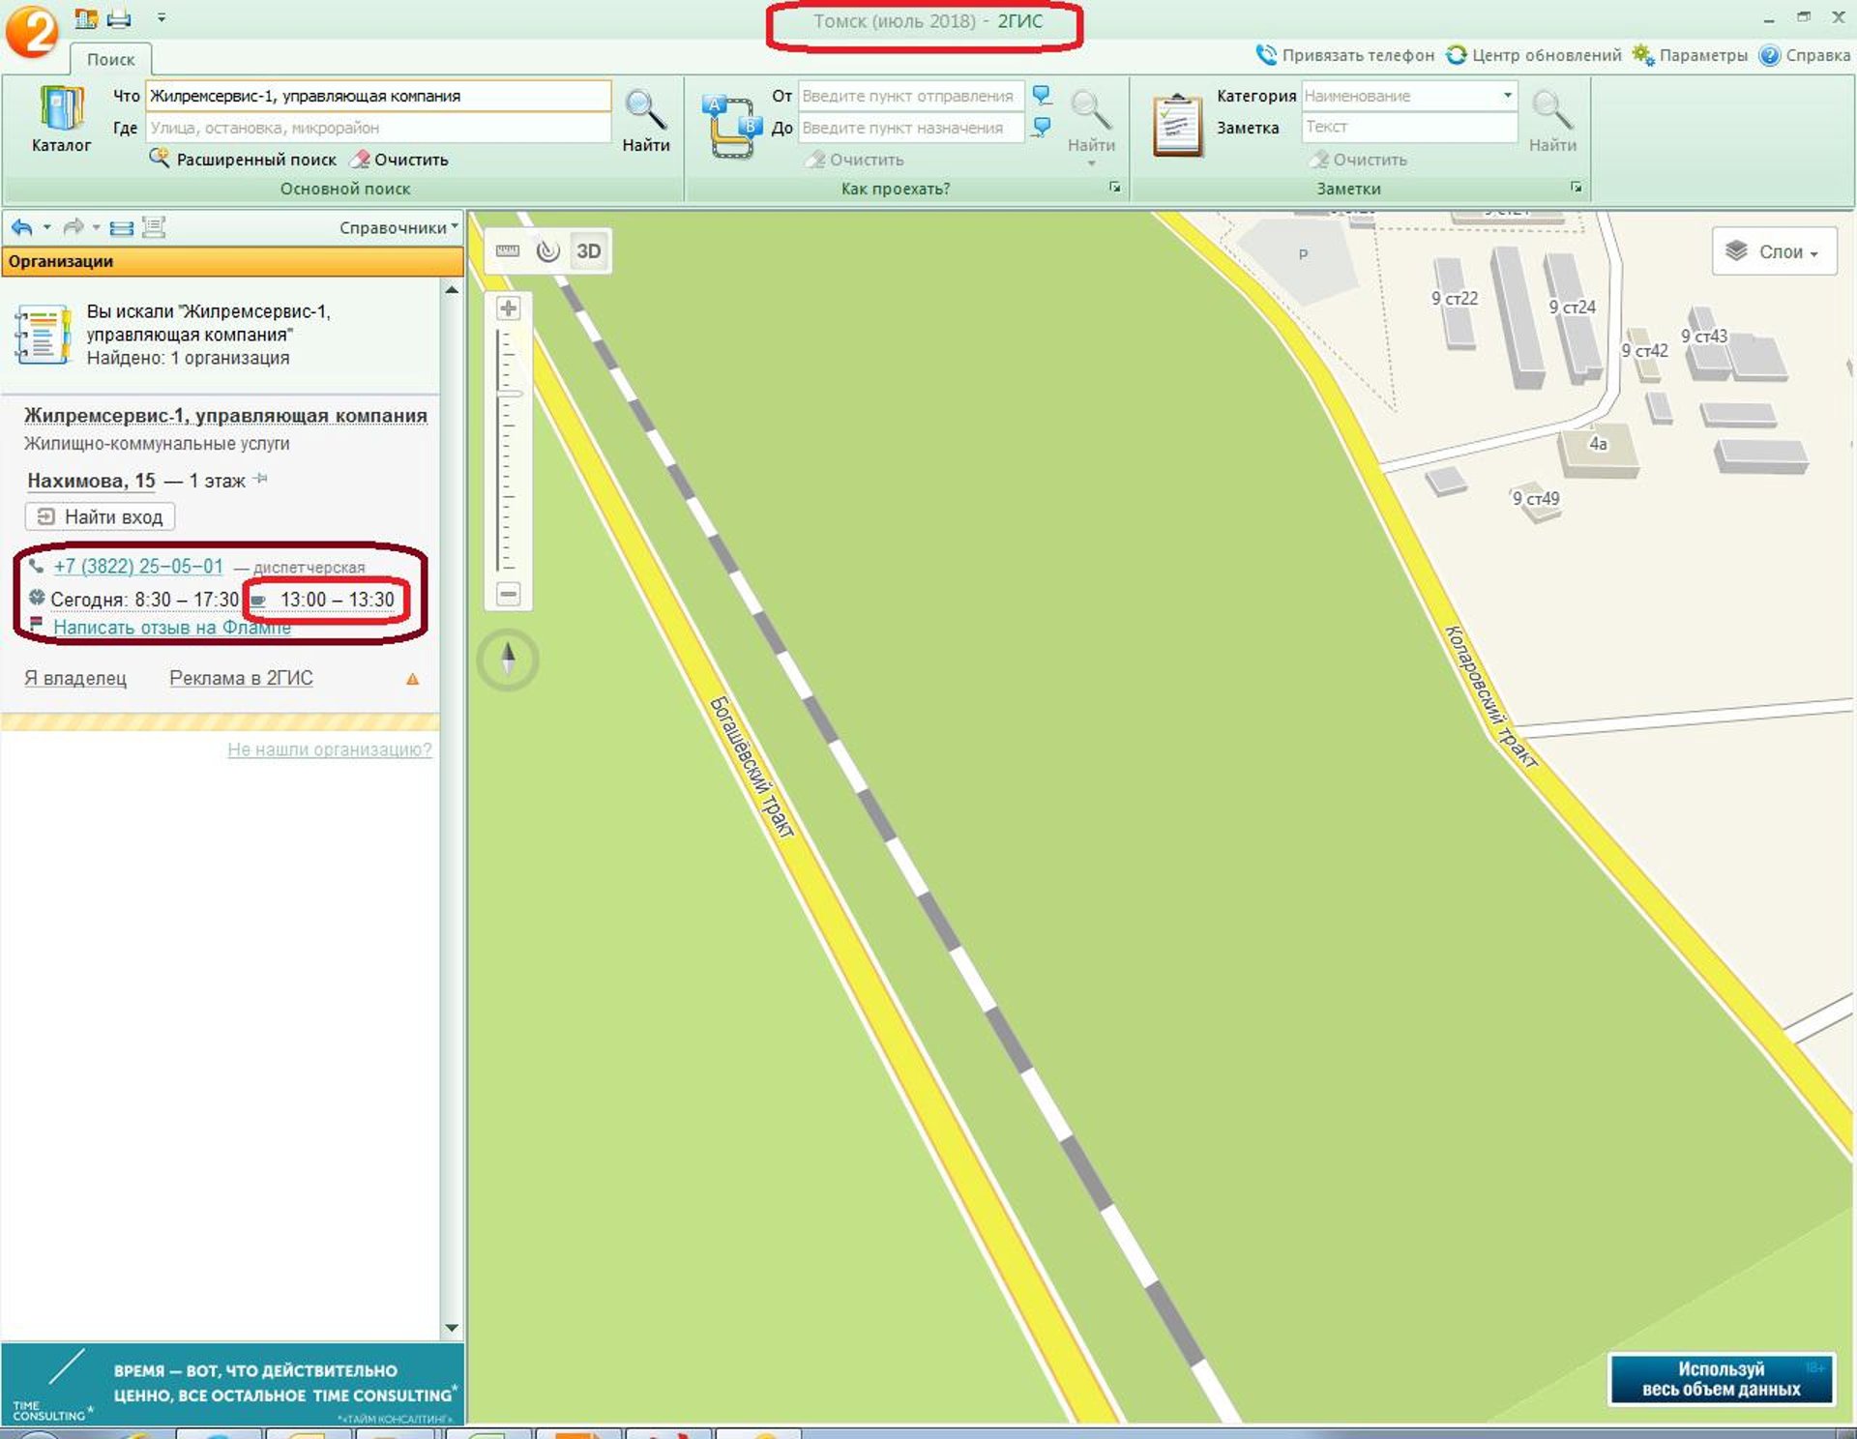Open Центр обновлений
The width and height of the screenshot is (1857, 1439).
[1534, 55]
